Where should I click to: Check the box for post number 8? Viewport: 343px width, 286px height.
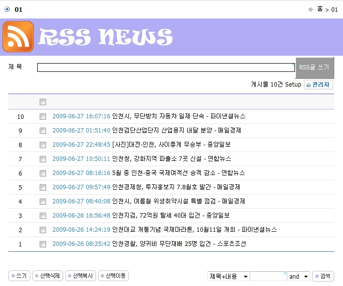pos(43,145)
